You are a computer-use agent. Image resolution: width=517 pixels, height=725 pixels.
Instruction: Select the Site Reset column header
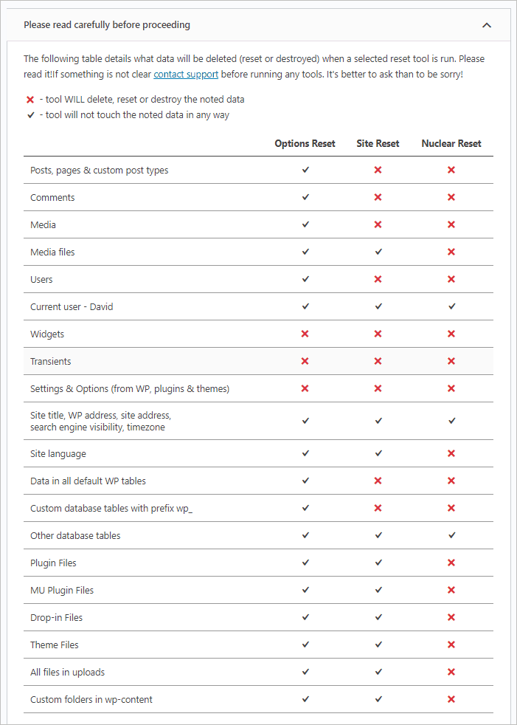(x=378, y=143)
